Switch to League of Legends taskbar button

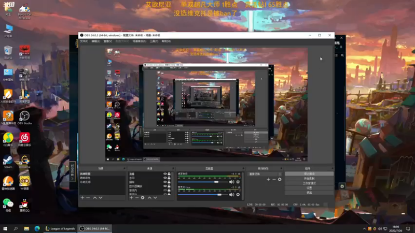pos(60,228)
